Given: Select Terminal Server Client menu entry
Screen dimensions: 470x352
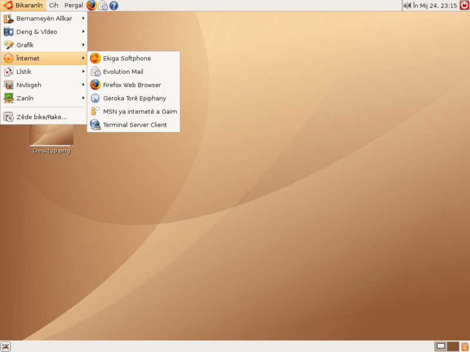Looking at the screenshot, I should pos(134,125).
